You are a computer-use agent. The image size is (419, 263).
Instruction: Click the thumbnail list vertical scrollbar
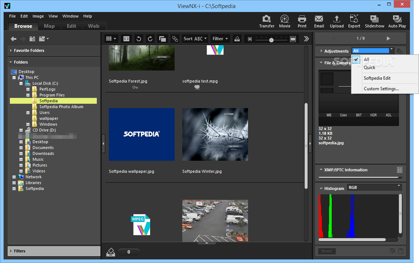[x=306, y=146]
